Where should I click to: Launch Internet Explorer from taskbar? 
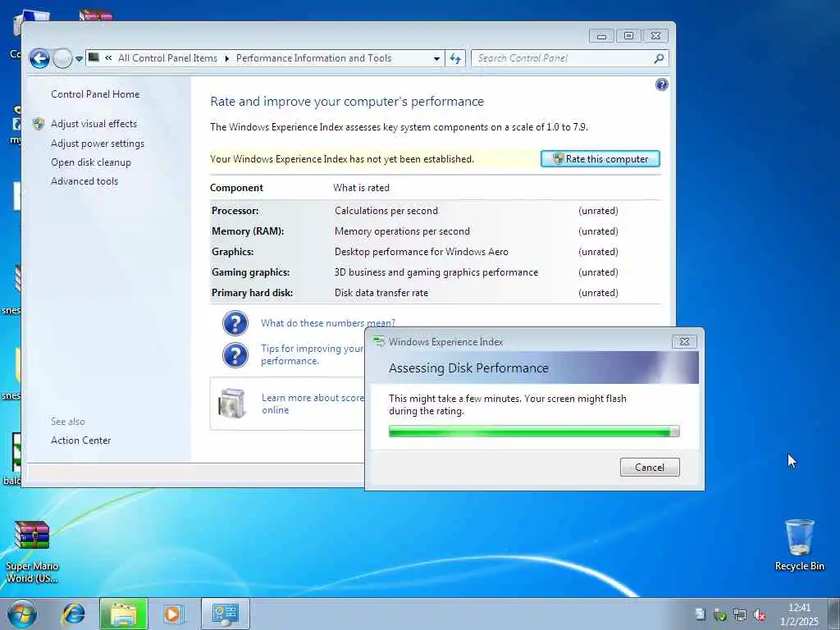click(x=74, y=614)
